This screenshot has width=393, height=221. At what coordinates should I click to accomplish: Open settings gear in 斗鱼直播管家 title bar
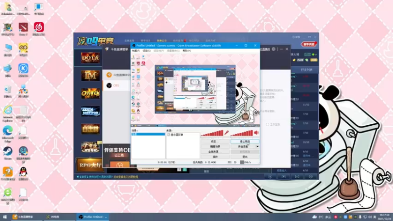[x=274, y=49]
